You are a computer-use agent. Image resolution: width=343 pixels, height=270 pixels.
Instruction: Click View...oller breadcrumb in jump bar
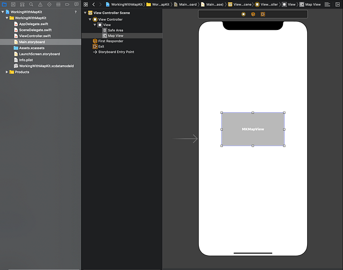point(267,4)
